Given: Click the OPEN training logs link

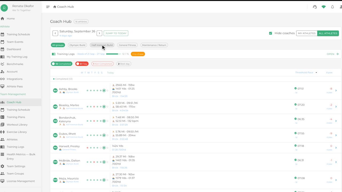Looking at the screenshot, I should [333, 54].
